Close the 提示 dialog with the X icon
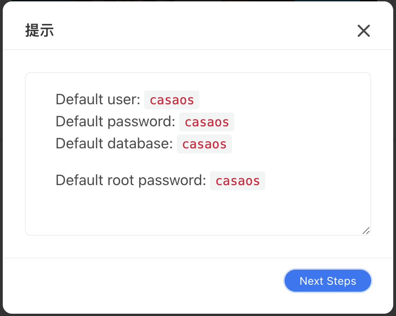396x316 pixels. (x=363, y=31)
